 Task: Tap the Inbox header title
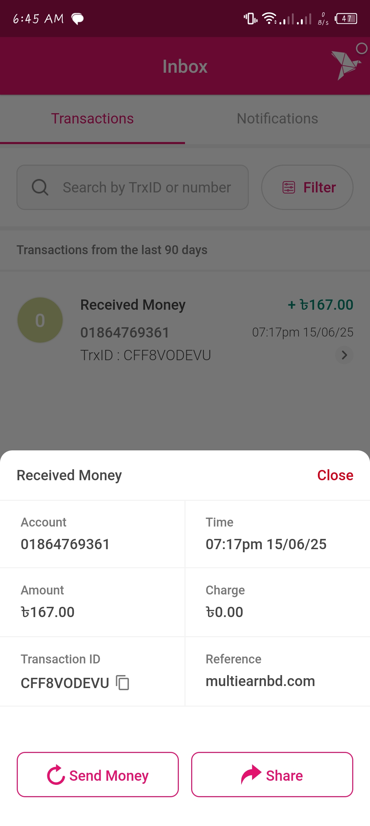(x=185, y=66)
